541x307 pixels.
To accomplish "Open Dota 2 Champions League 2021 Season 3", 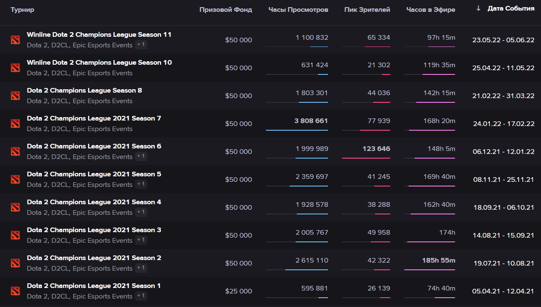I will 94,230.
